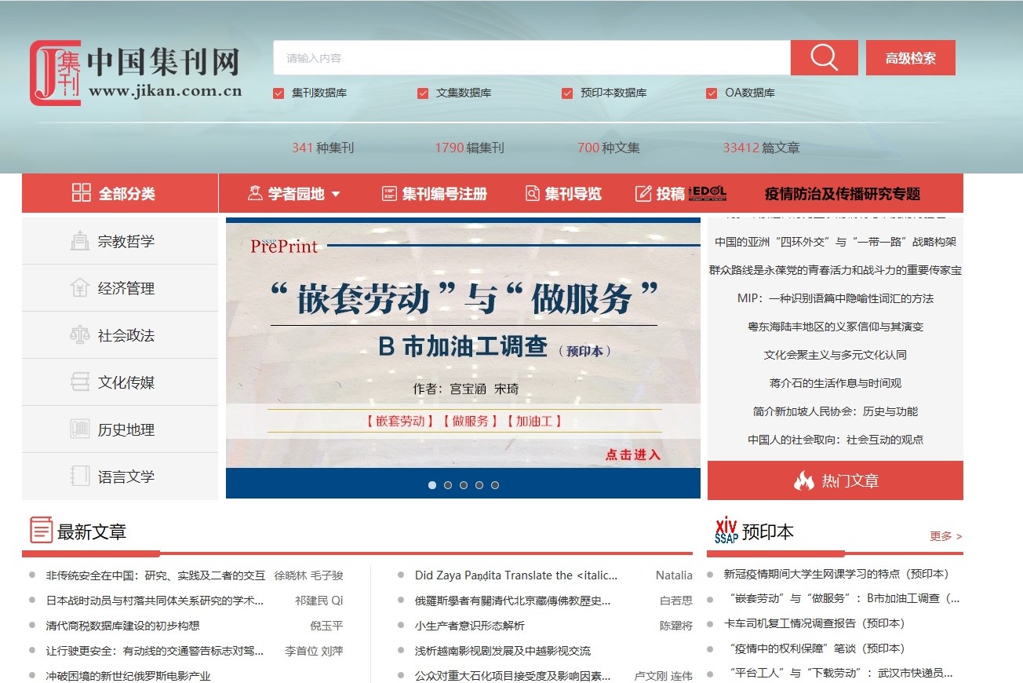1023x683 pixels.
Task: Open the 热门文章 button
Action: point(835,480)
